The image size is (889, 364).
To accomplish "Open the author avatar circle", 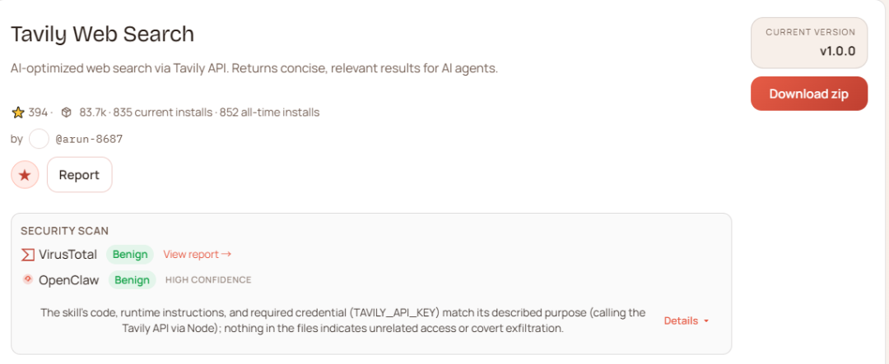I will (40, 139).
